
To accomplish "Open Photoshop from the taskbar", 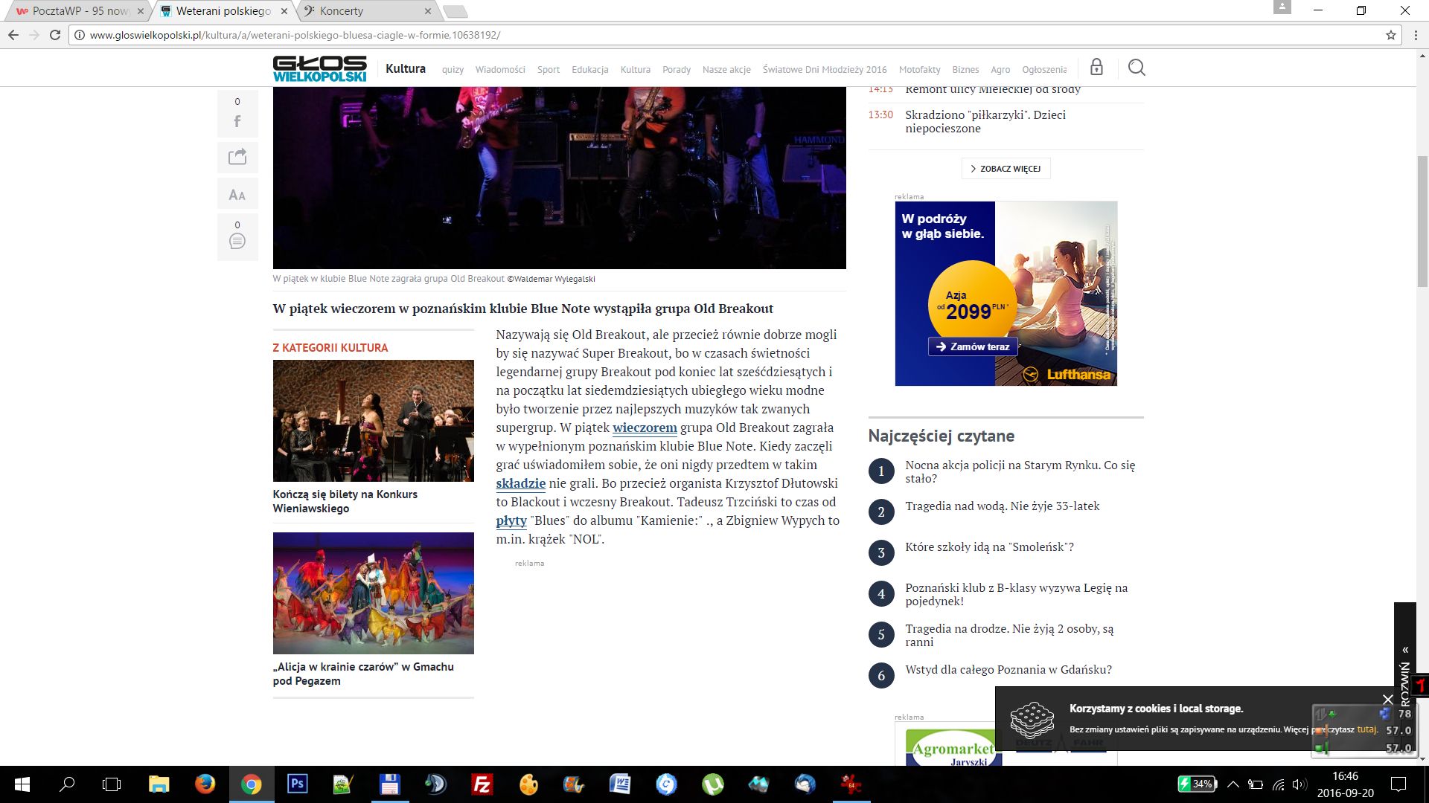I will pos(297,784).
